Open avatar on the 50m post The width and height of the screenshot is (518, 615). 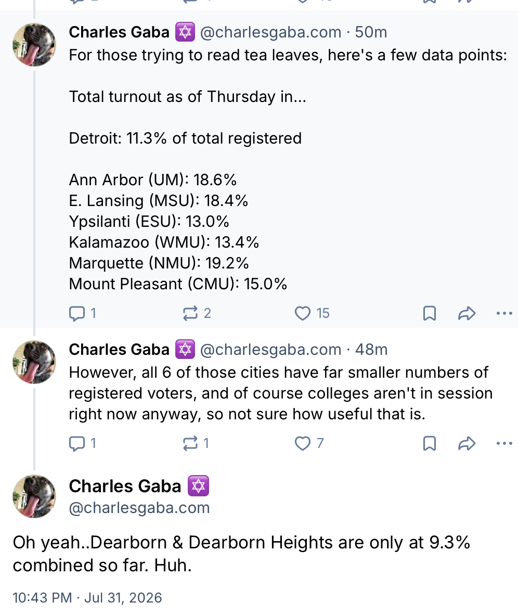[34, 45]
